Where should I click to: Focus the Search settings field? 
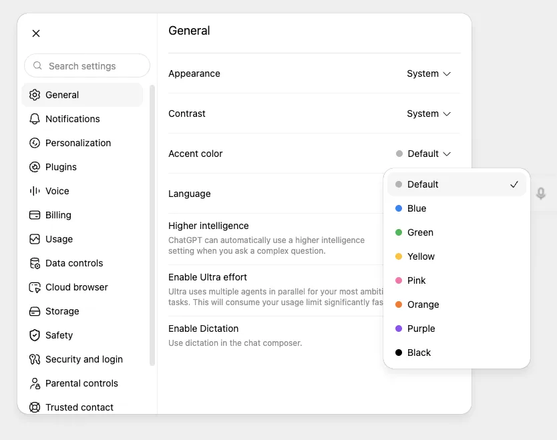click(87, 65)
